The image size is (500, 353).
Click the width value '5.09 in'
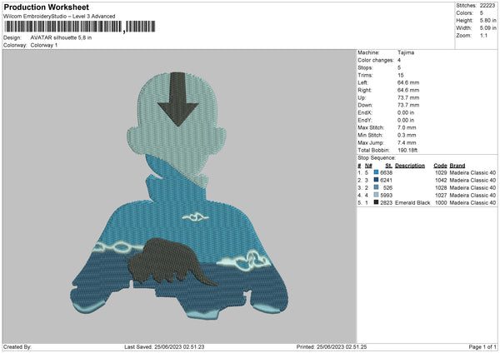coord(487,28)
